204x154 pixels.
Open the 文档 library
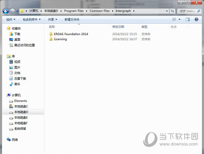[17, 73]
